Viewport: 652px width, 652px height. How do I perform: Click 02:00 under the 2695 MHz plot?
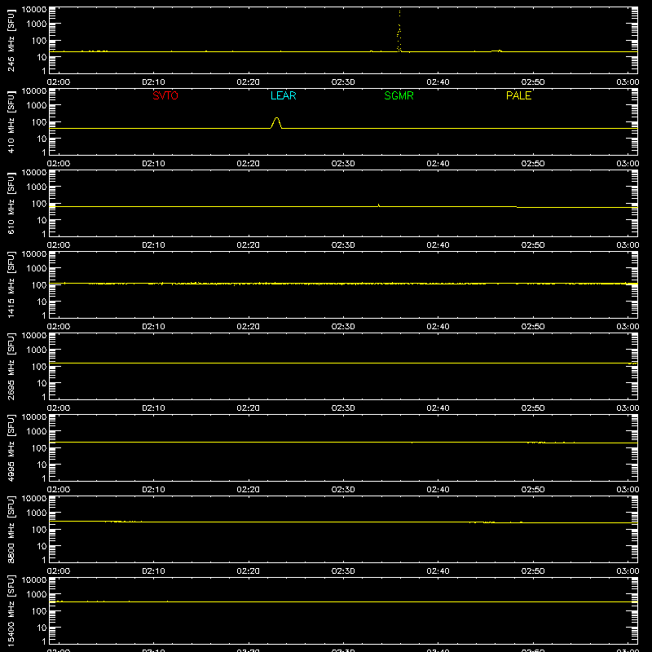pyautogui.click(x=59, y=408)
